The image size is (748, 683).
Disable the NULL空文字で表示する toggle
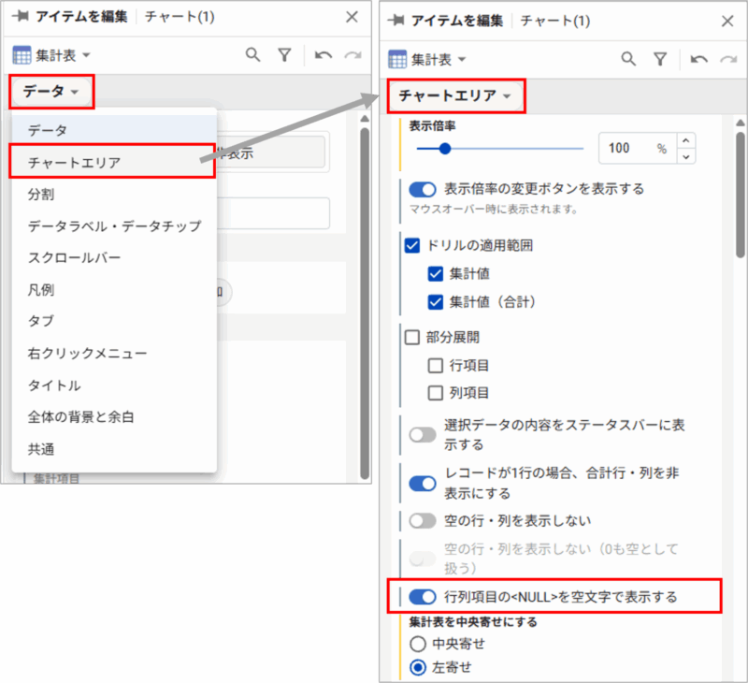[x=422, y=596]
